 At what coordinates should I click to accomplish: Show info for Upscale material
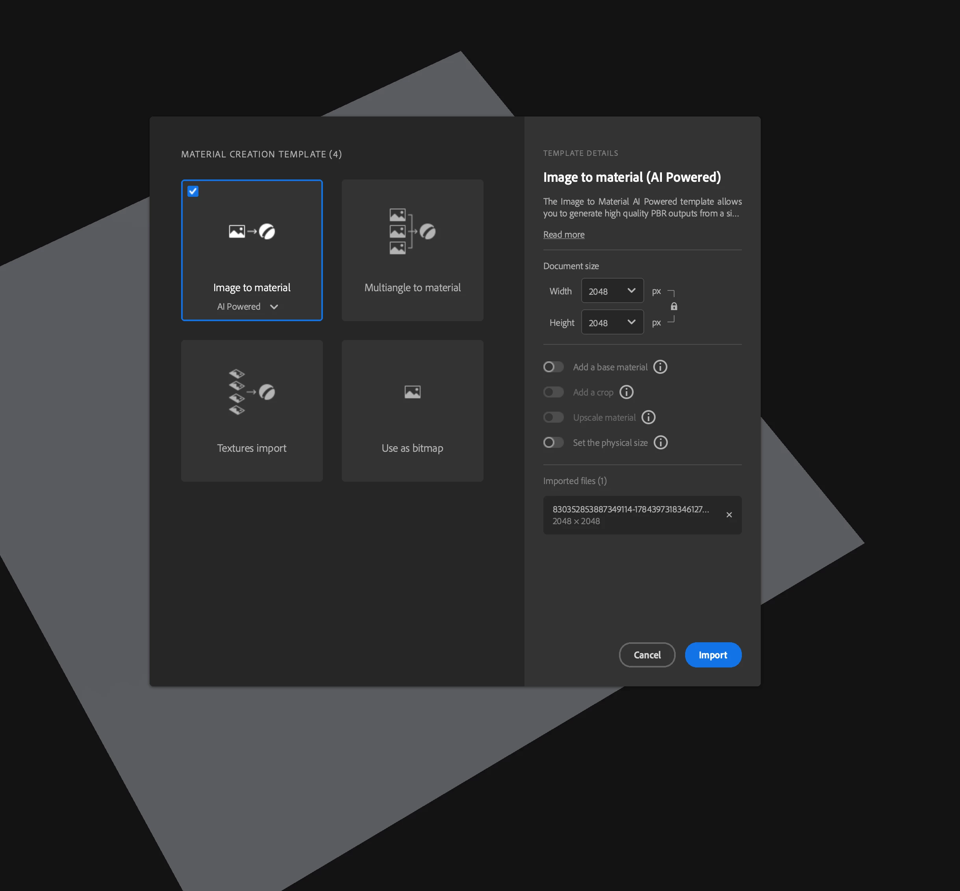point(649,417)
